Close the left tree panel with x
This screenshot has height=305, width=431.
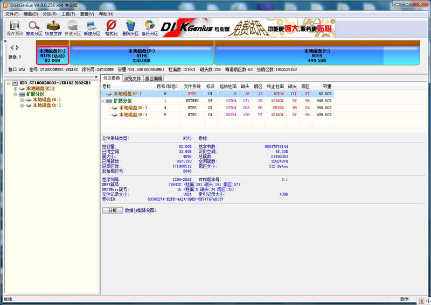pyautogui.click(x=96, y=77)
